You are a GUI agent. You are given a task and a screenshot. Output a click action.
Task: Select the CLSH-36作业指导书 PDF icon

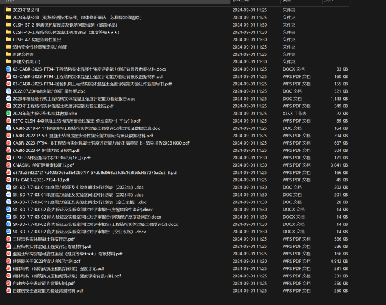coord(8,158)
